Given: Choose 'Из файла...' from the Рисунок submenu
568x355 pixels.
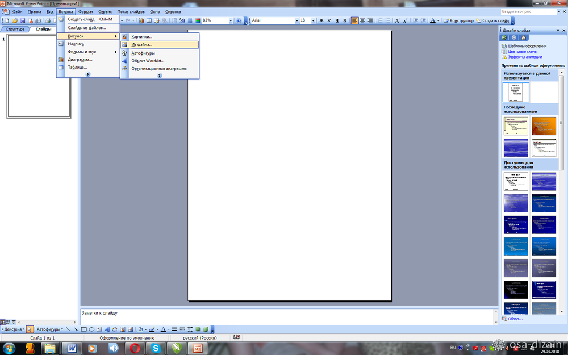Looking at the screenshot, I should tap(142, 44).
